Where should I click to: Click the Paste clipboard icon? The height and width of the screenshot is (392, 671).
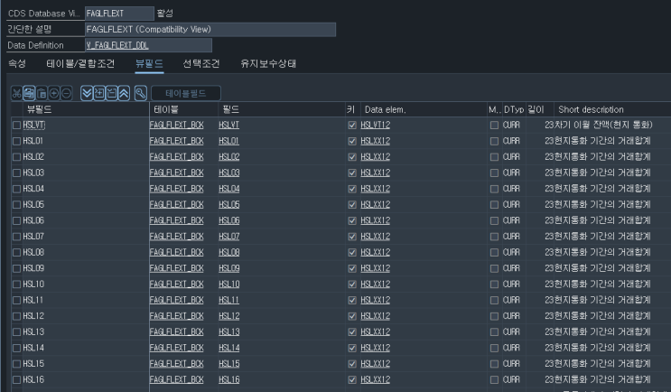(42, 93)
